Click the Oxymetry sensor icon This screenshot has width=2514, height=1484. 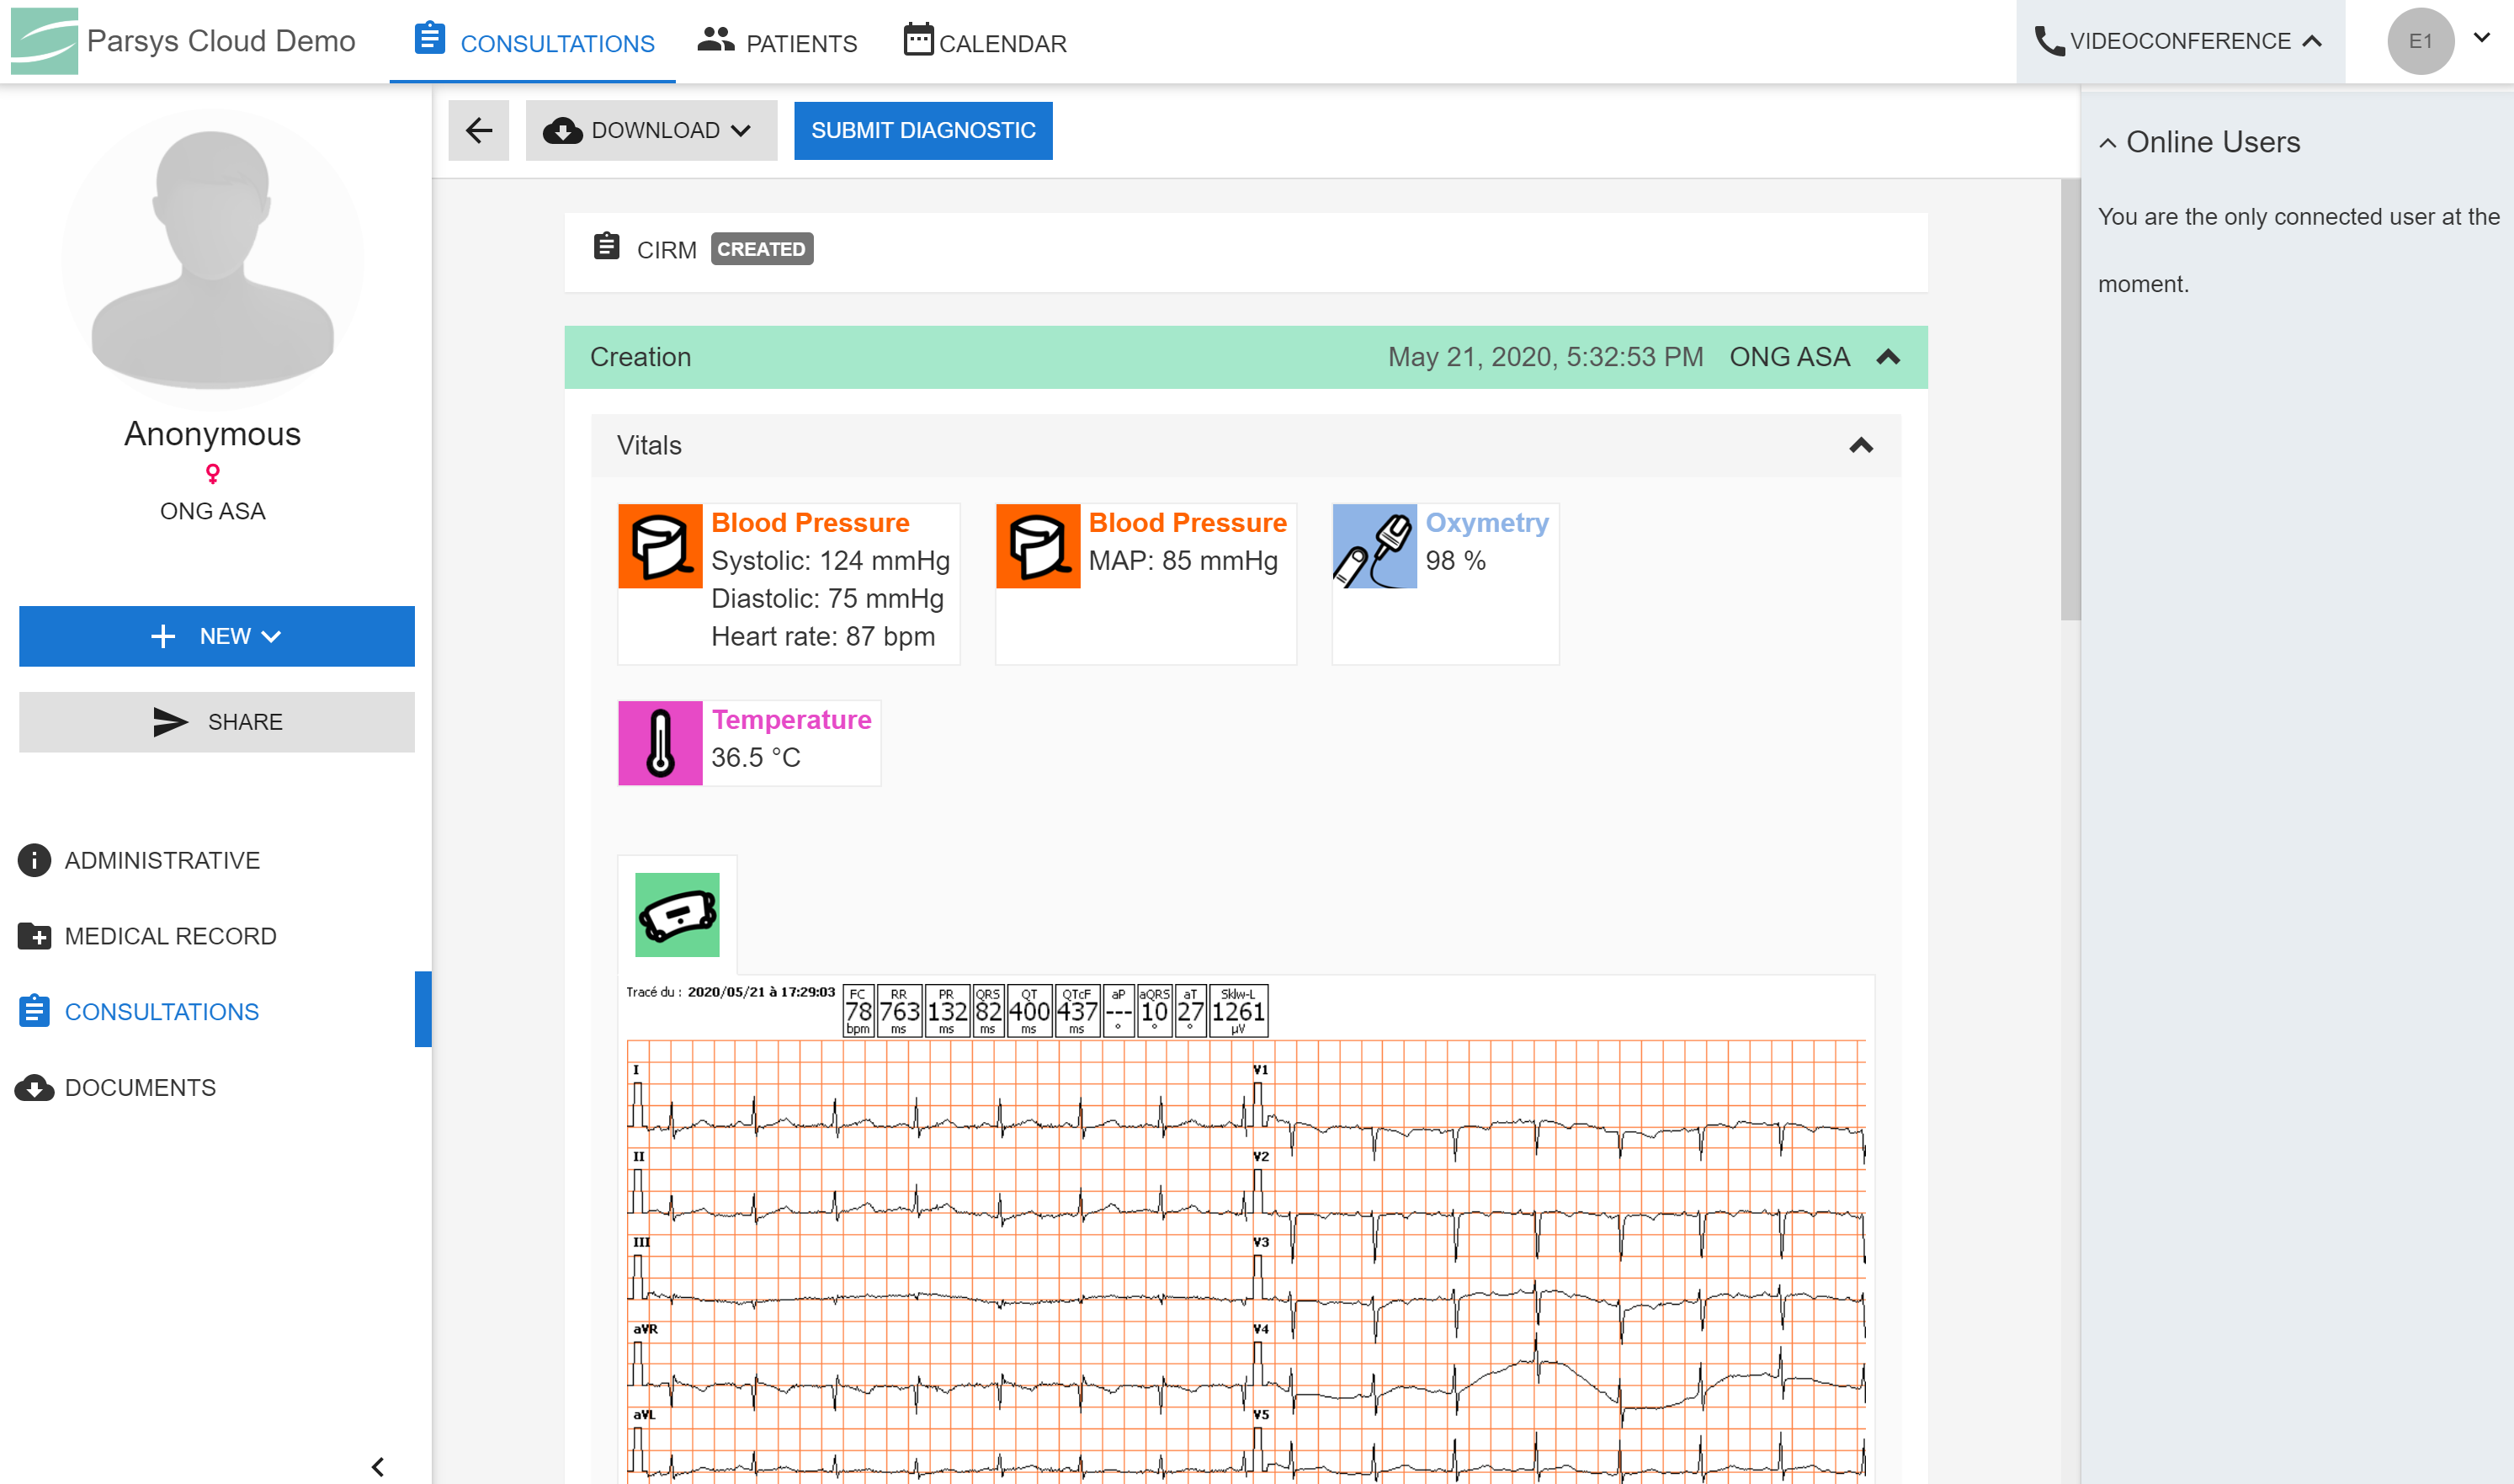pos(1374,546)
